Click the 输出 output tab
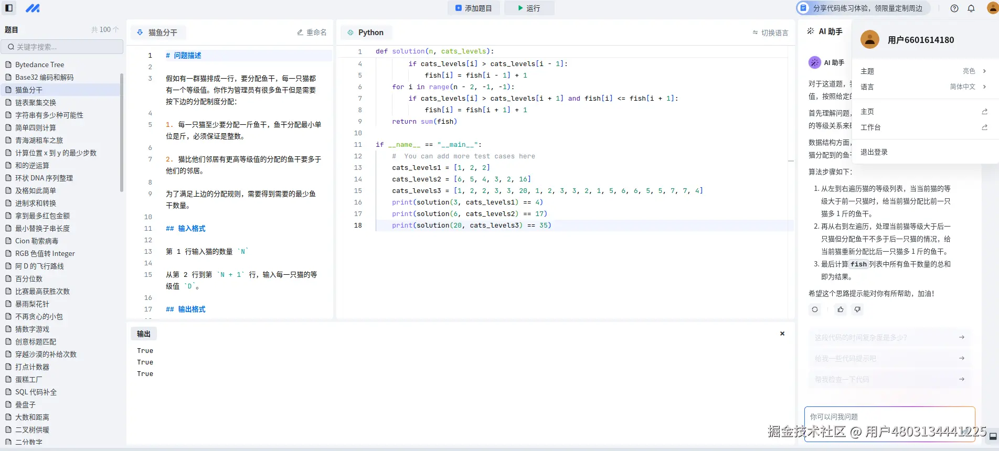The height and width of the screenshot is (451, 999). 144,334
